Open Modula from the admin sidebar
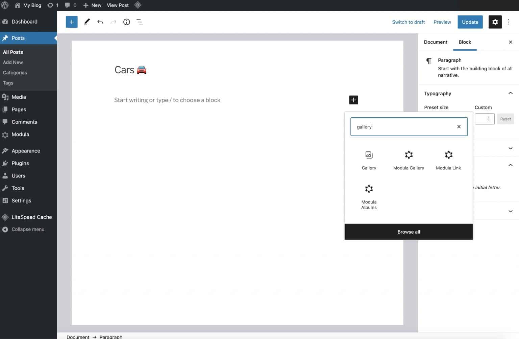519x339 pixels. pos(20,134)
